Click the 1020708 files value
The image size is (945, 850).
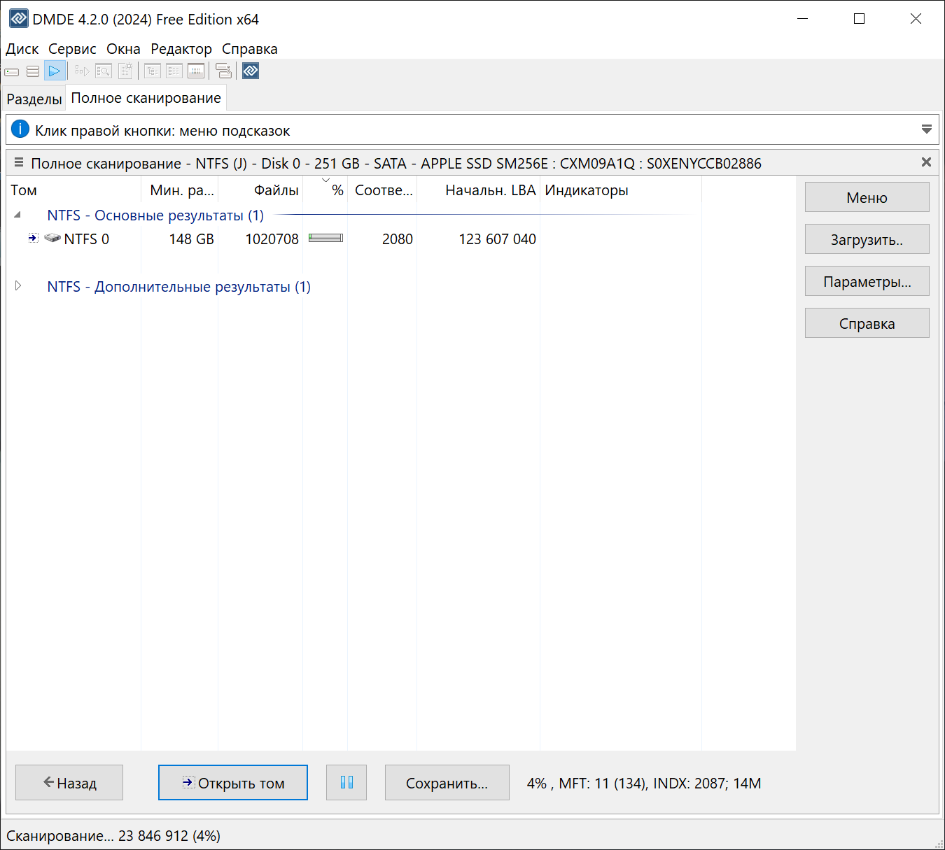[x=272, y=239]
